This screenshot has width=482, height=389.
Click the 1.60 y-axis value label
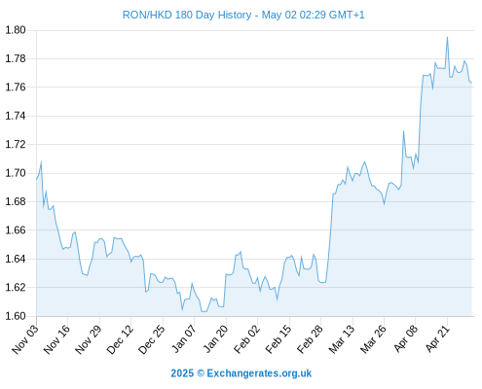coord(16,316)
